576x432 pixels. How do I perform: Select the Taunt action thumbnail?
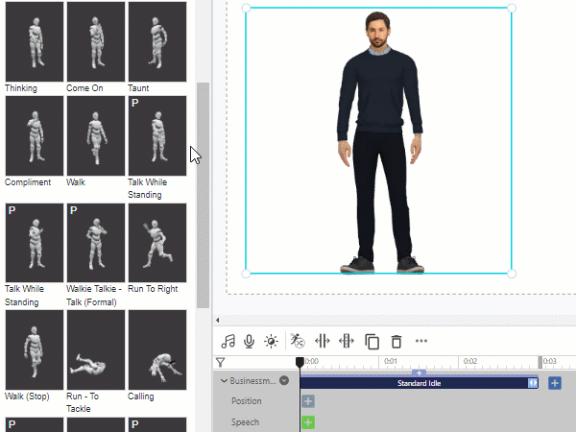point(157,41)
